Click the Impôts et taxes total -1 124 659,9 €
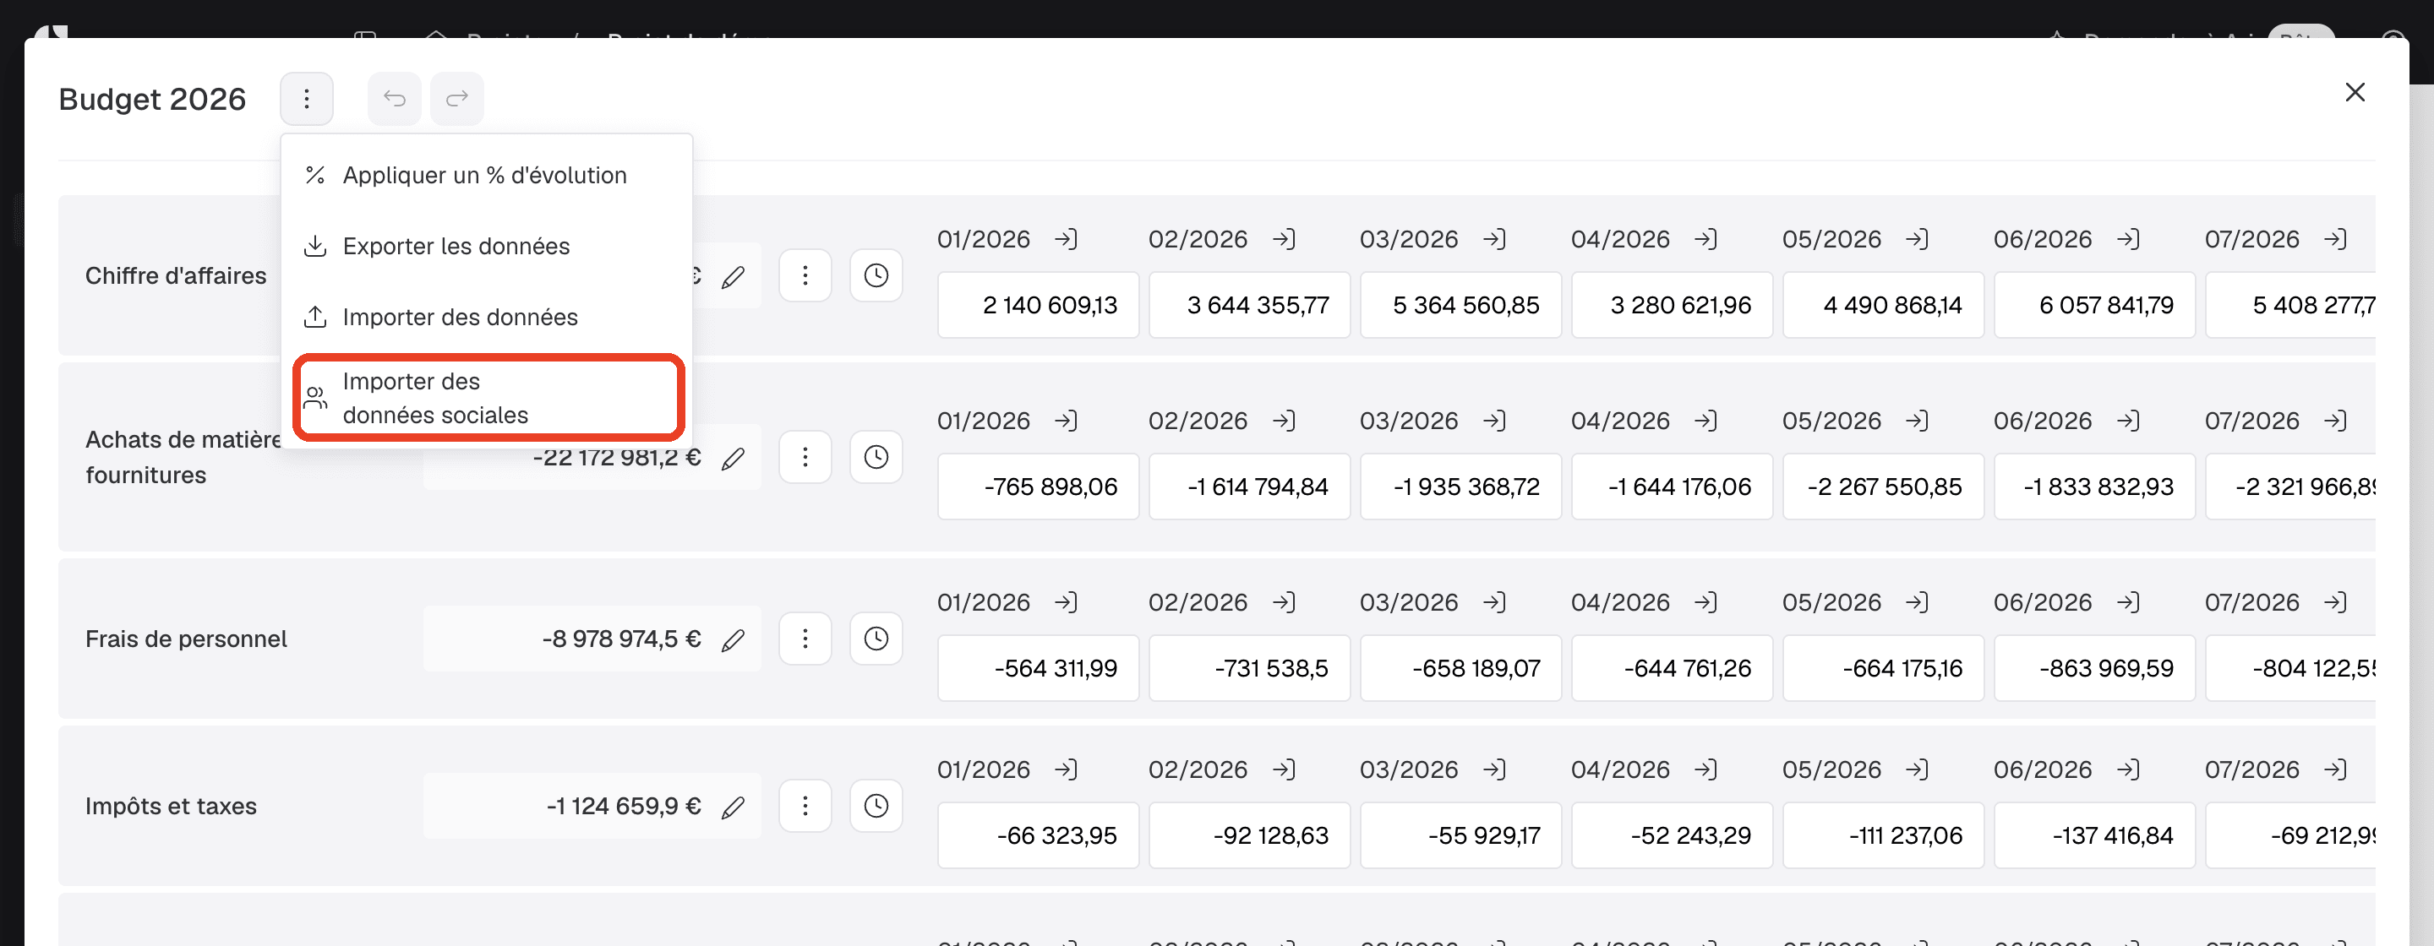This screenshot has height=946, width=2434. click(624, 807)
